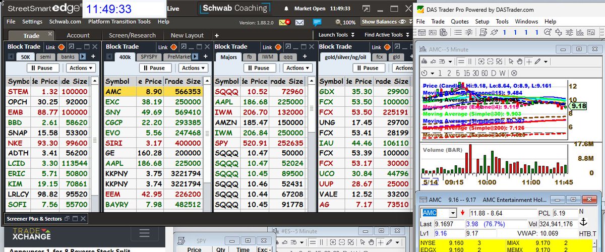
Task: Select the horizontal line tool in AMC chart
Action: point(461,61)
